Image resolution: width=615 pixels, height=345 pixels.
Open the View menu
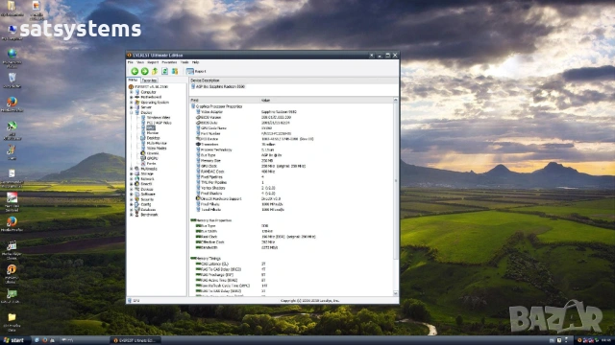[140, 62]
